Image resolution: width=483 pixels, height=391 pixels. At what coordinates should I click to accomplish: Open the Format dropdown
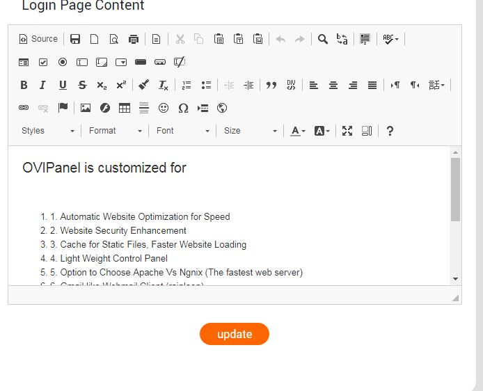115,131
